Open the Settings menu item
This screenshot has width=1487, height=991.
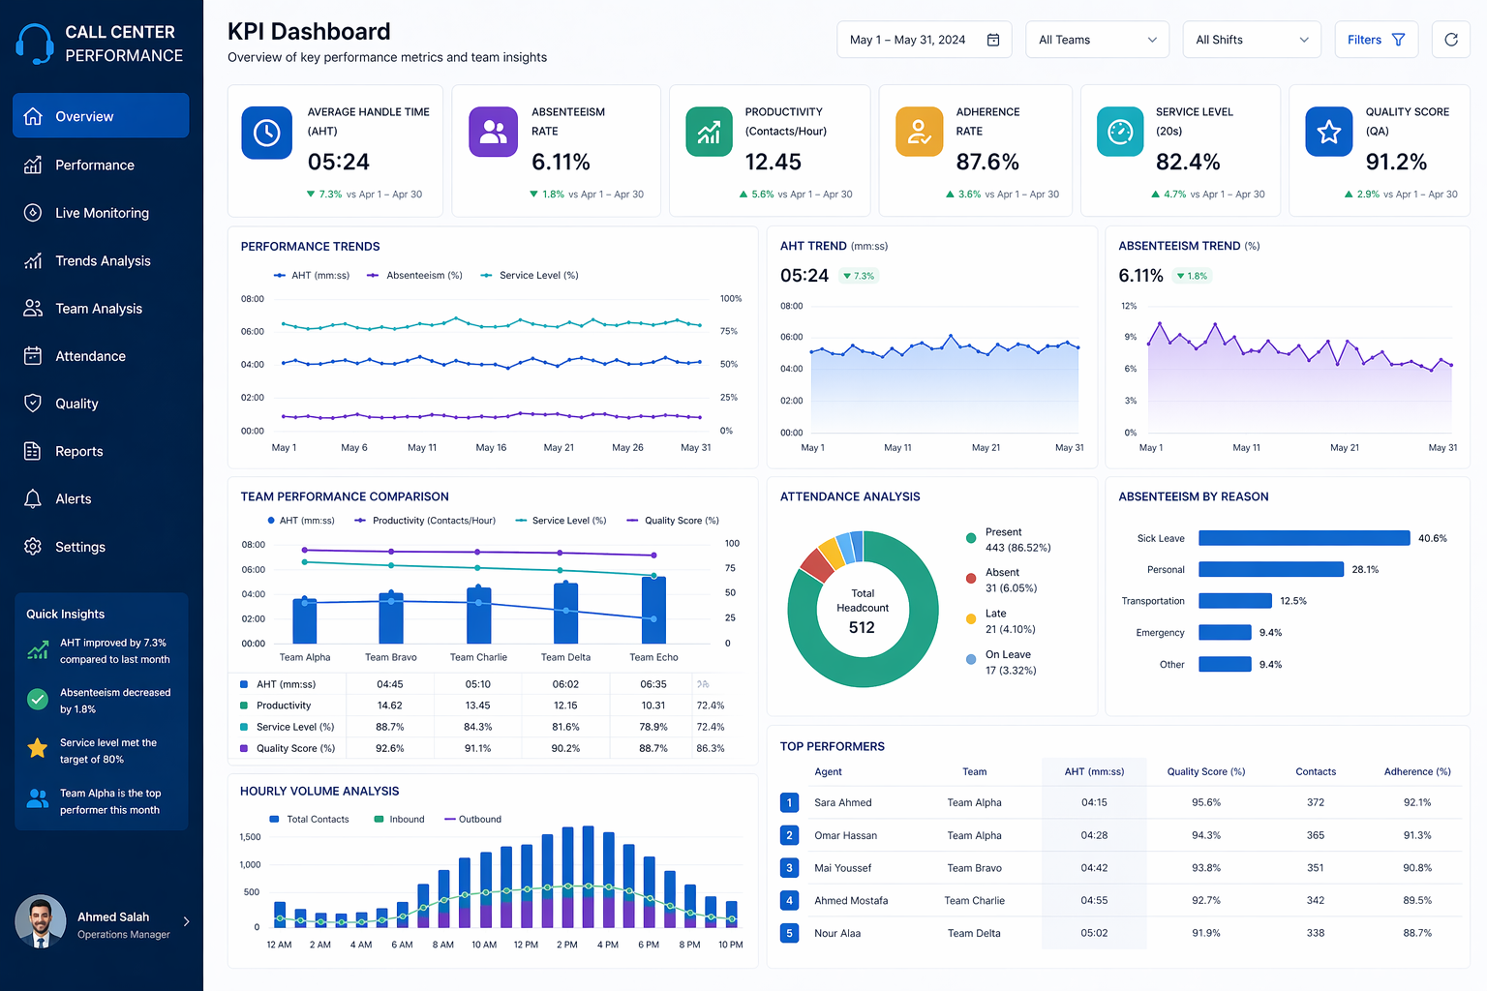80,546
